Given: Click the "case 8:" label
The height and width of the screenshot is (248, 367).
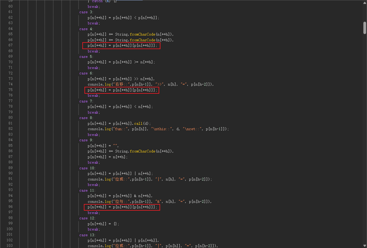Looking at the screenshot, I should coord(86,118).
